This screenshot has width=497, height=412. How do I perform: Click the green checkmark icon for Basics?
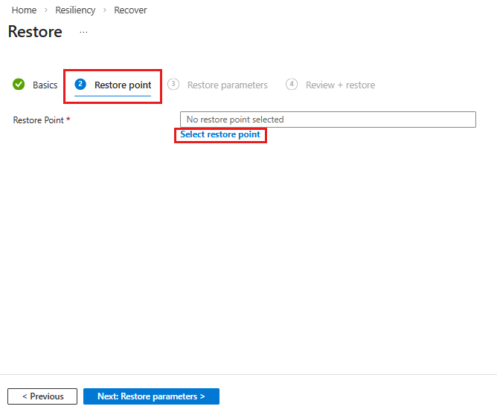tap(19, 85)
